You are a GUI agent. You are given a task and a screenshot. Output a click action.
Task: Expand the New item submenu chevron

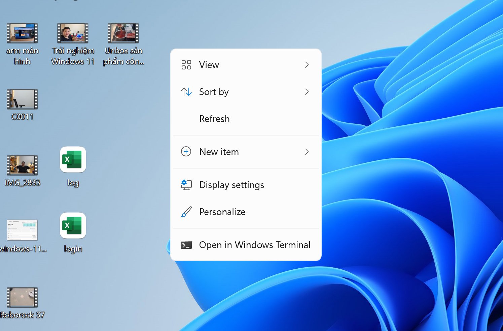pos(307,152)
